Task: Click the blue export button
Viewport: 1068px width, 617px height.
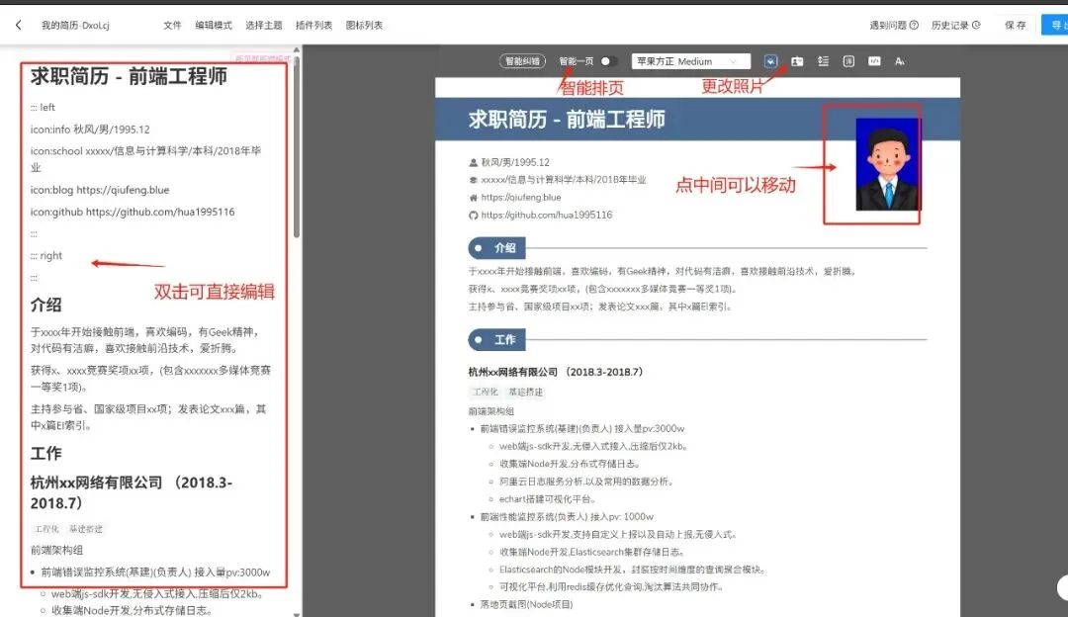Action: coord(1055,25)
